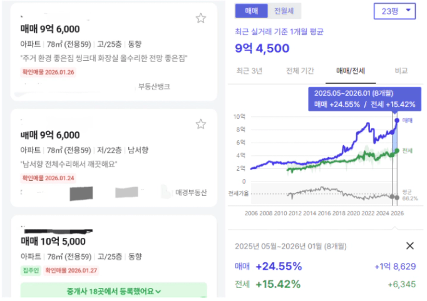427x301 pixels.
Task: Open the 매매 10억 5,000 listing
Action: (52, 242)
